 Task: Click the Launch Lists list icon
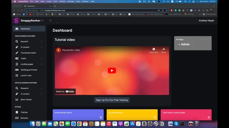pos(17,75)
